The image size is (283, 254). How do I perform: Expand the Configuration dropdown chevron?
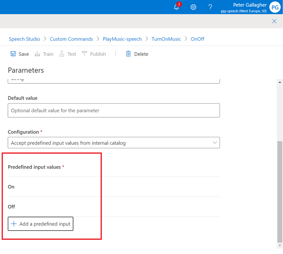pyautogui.click(x=215, y=143)
